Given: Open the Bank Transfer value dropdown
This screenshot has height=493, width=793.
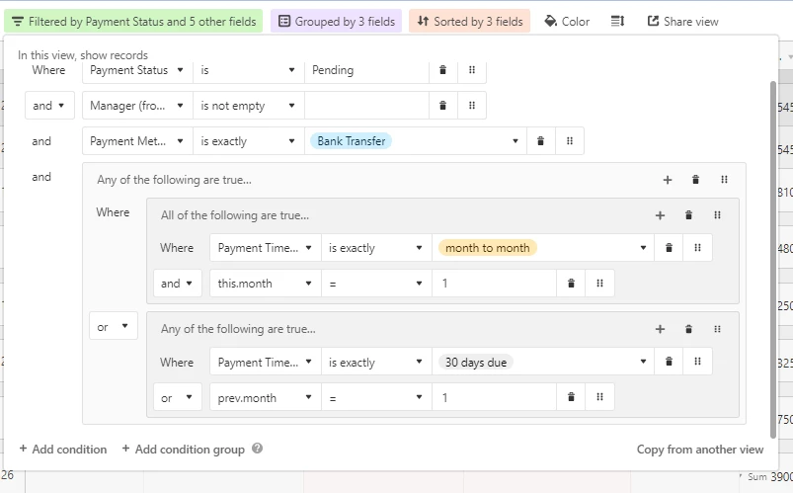Looking at the screenshot, I should point(415,141).
